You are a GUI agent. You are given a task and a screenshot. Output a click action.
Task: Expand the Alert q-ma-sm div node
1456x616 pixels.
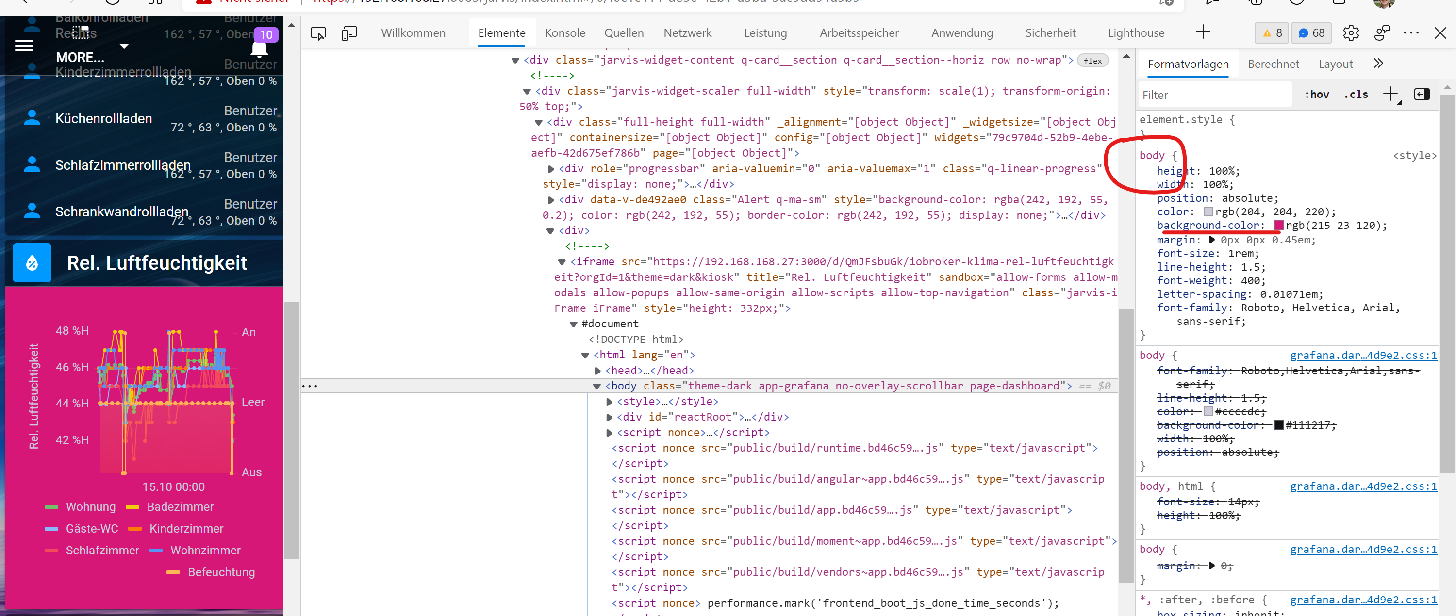[x=550, y=200]
